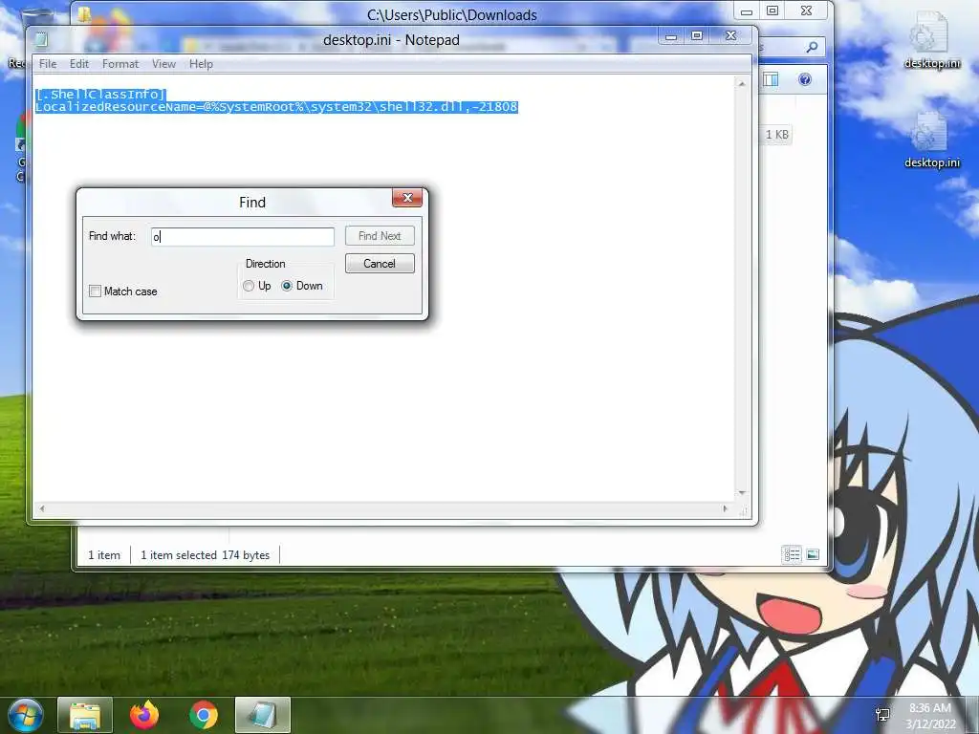Click the Notepad horizontal scrollbar left arrow
The height and width of the screenshot is (734, 979).
point(42,508)
